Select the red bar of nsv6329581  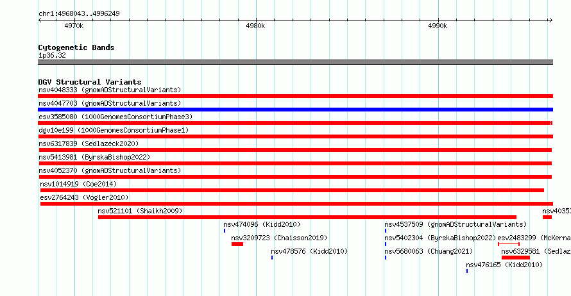point(516,258)
